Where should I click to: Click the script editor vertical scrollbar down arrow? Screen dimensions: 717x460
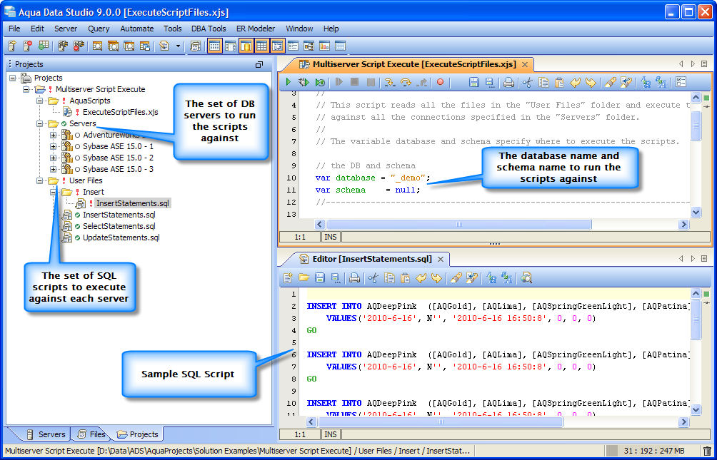click(696, 212)
